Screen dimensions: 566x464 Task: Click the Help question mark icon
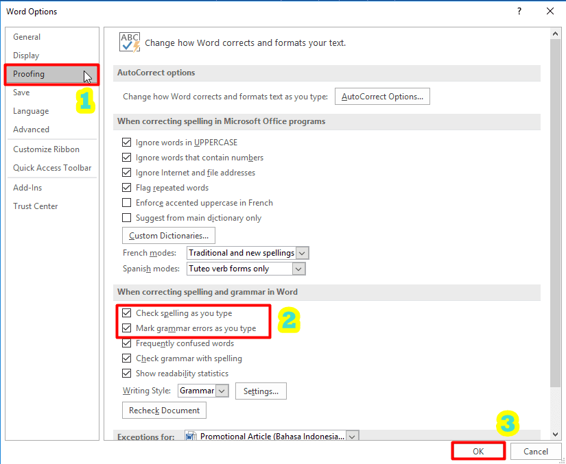(x=519, y=11)
